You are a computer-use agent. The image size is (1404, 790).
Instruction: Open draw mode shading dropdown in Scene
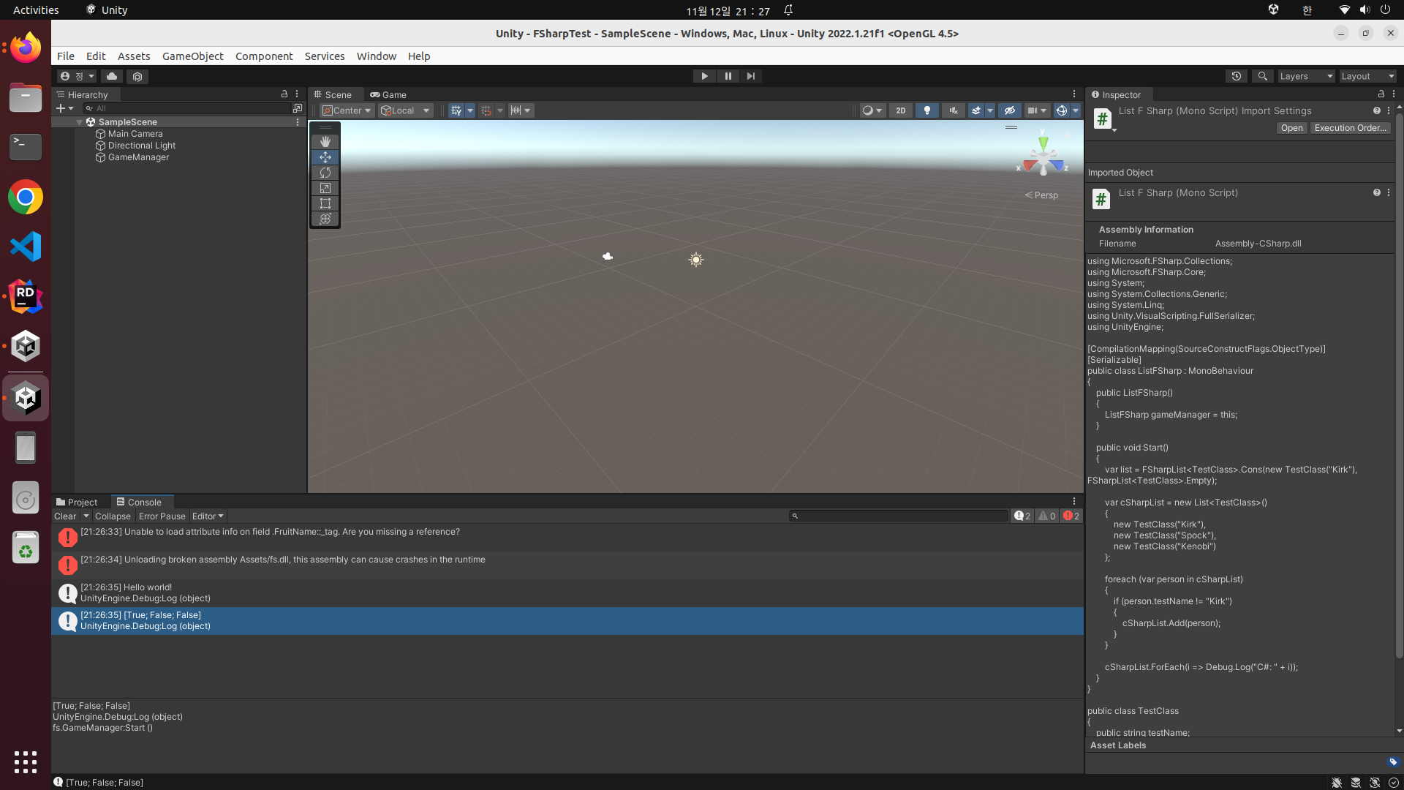[872, 110]
